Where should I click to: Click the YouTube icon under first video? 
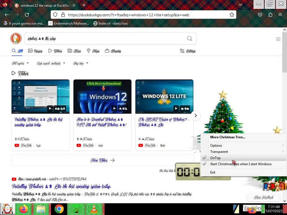17,146
